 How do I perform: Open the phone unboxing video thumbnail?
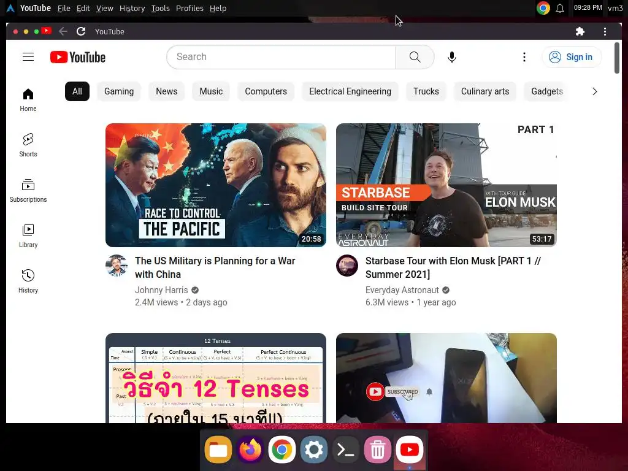[x=446, y=378]
